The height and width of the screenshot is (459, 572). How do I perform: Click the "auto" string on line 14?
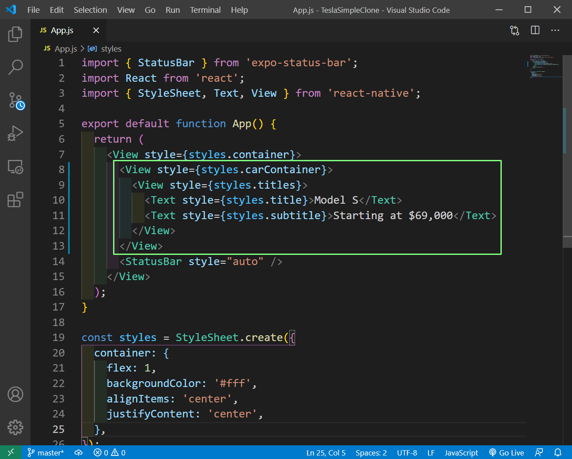245,262
